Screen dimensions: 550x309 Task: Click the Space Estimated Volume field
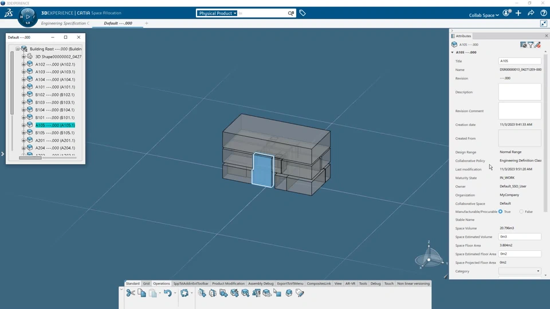pos(520,237)
